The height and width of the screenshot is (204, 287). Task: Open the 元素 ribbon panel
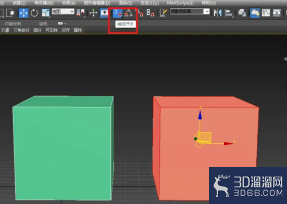pyautogui.click(x=5, y=30)
